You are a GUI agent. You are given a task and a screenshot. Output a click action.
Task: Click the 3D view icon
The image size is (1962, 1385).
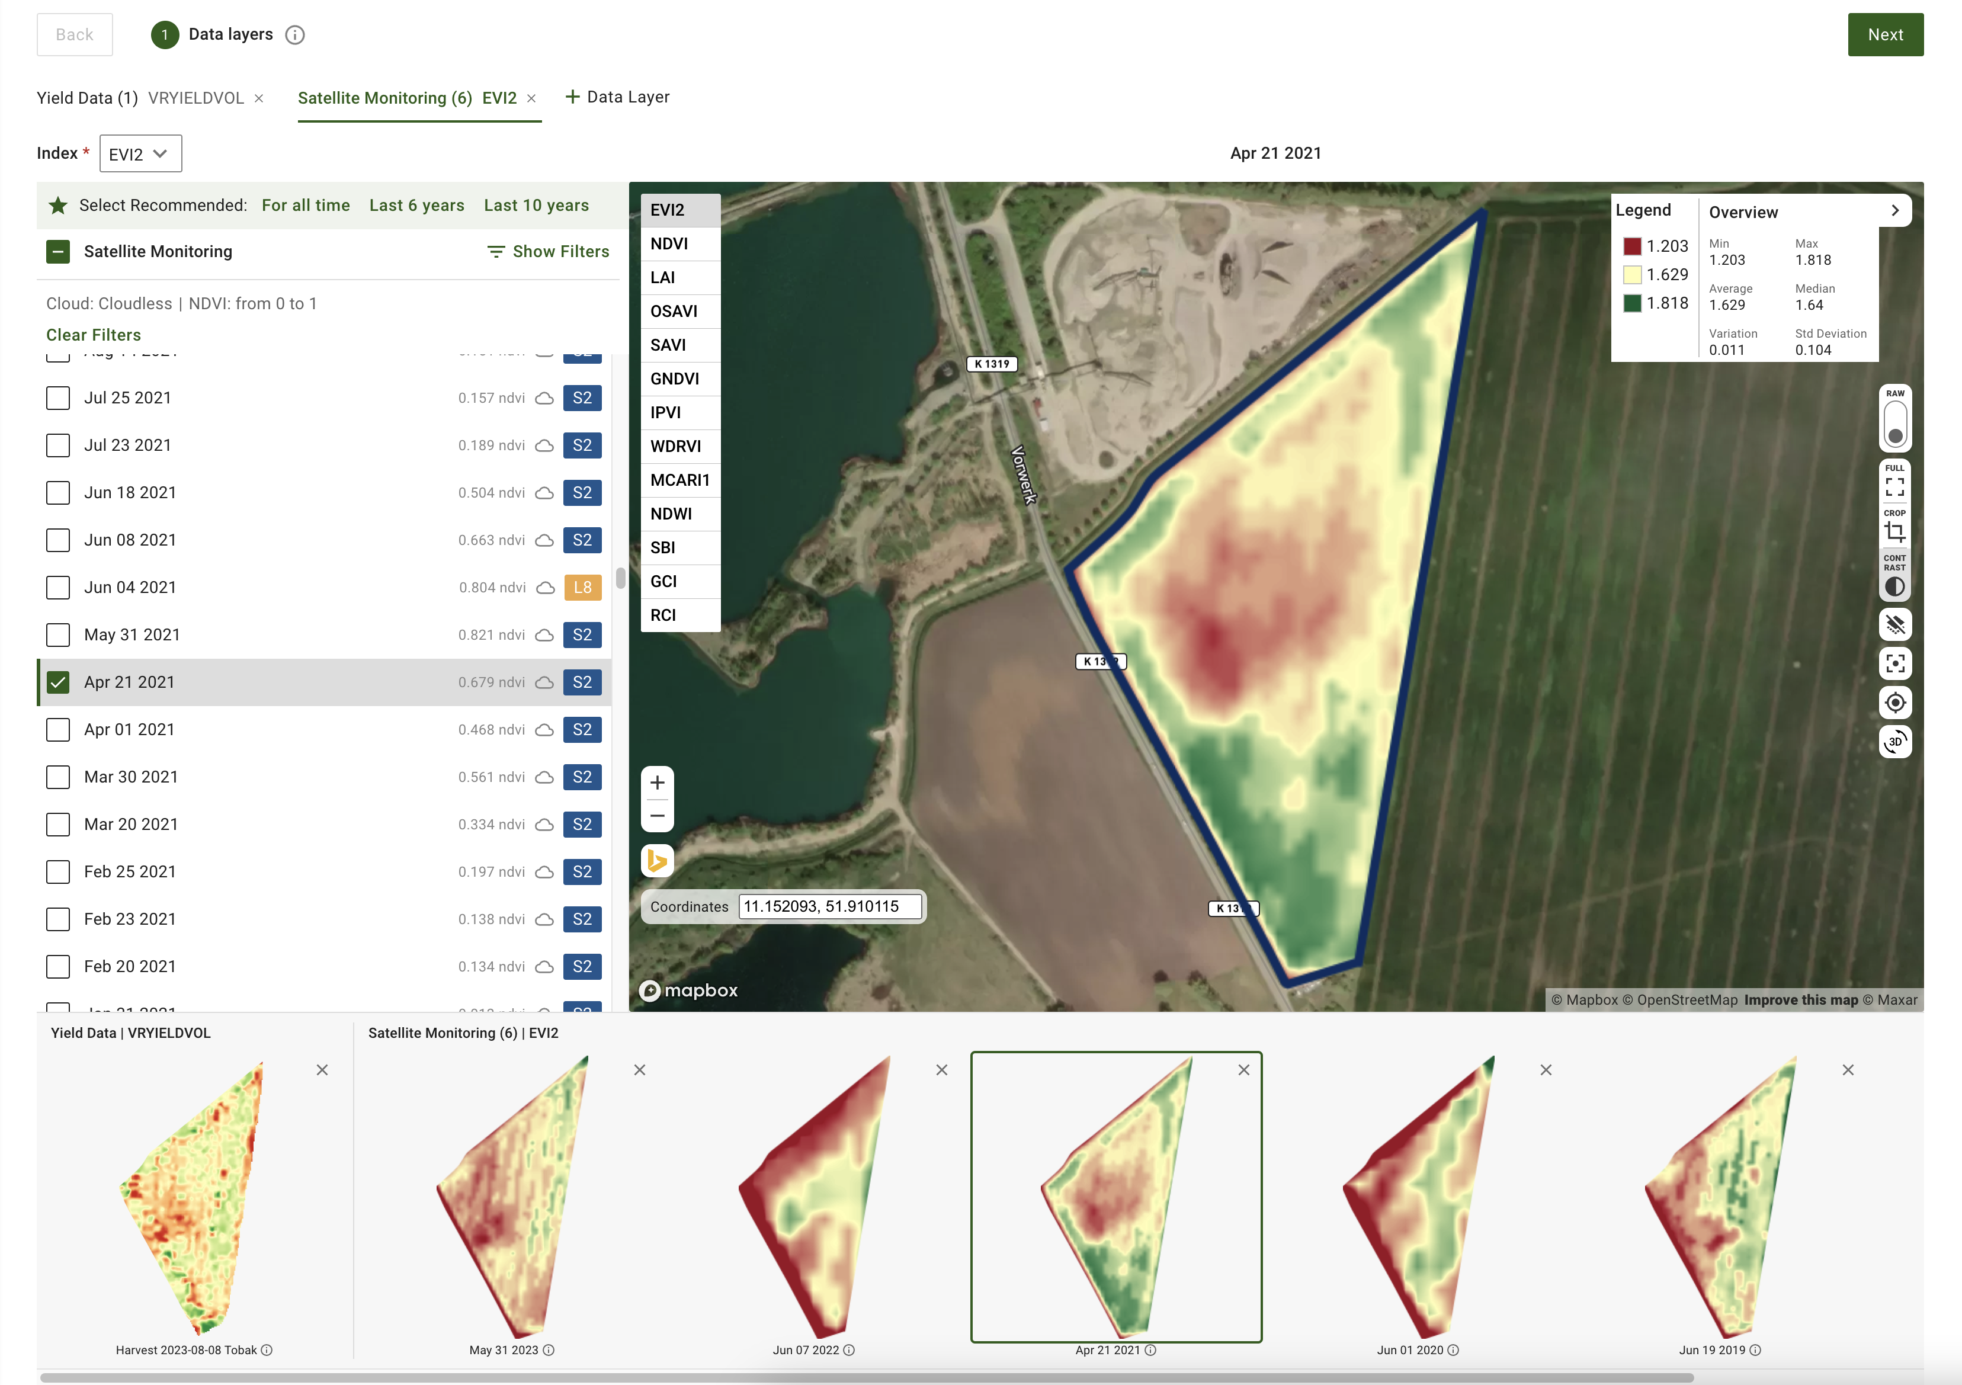point(1894,742)
